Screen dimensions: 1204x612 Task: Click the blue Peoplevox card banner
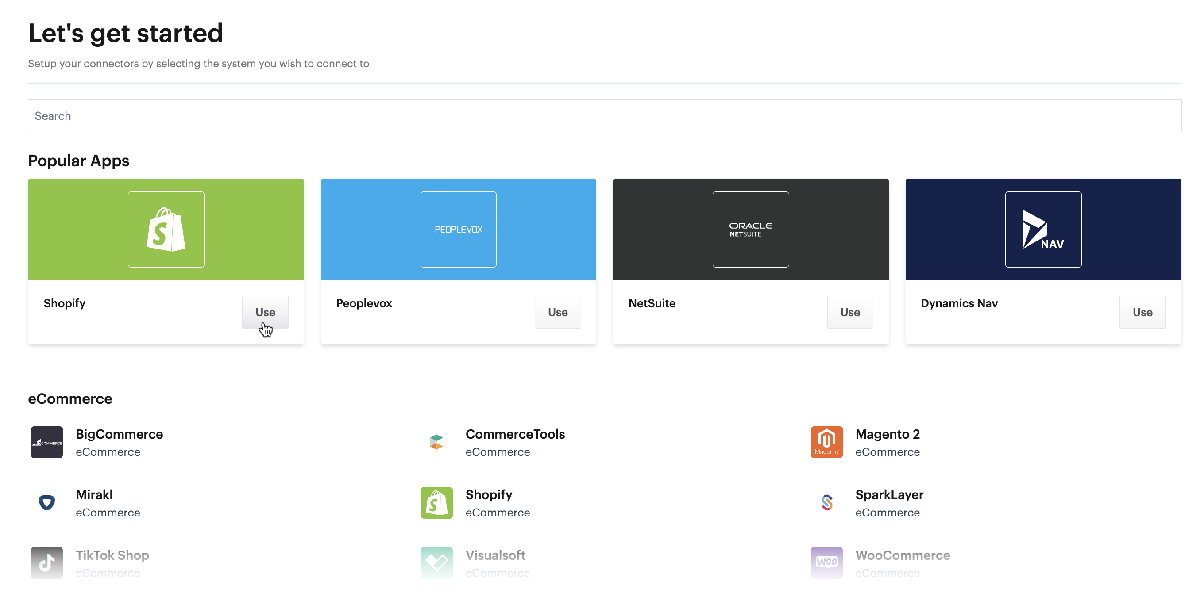[458, 229]
